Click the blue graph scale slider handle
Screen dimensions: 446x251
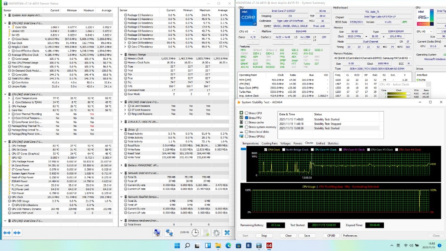point(244,149)
